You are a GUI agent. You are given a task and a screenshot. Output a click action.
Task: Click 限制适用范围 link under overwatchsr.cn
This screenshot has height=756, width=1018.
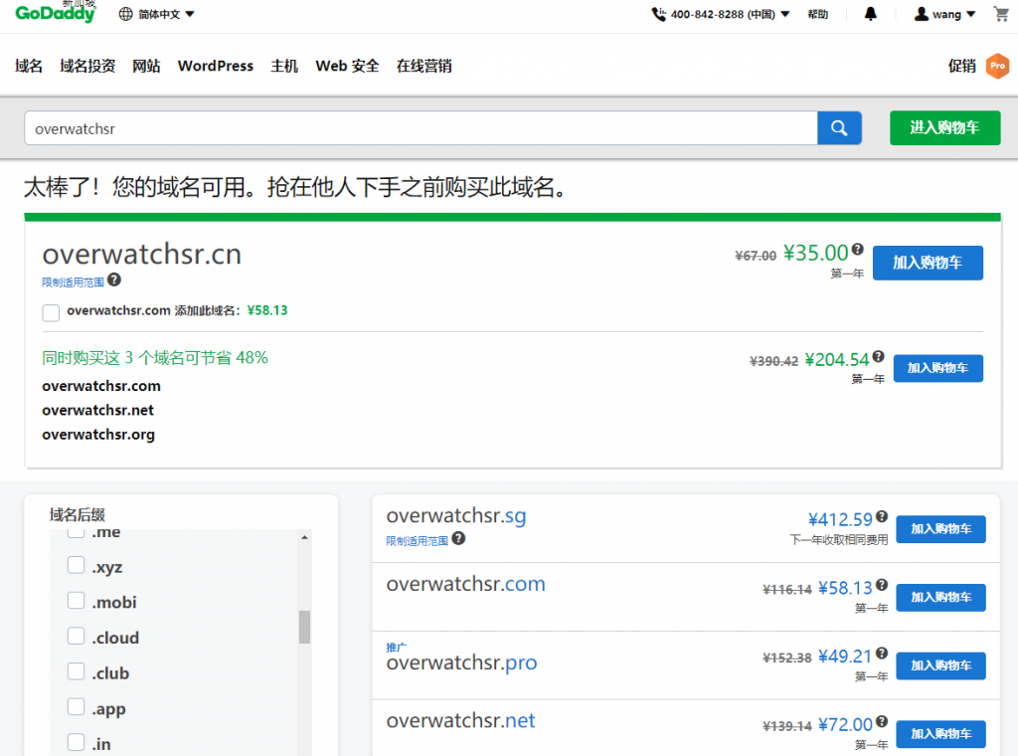(73, 282)
